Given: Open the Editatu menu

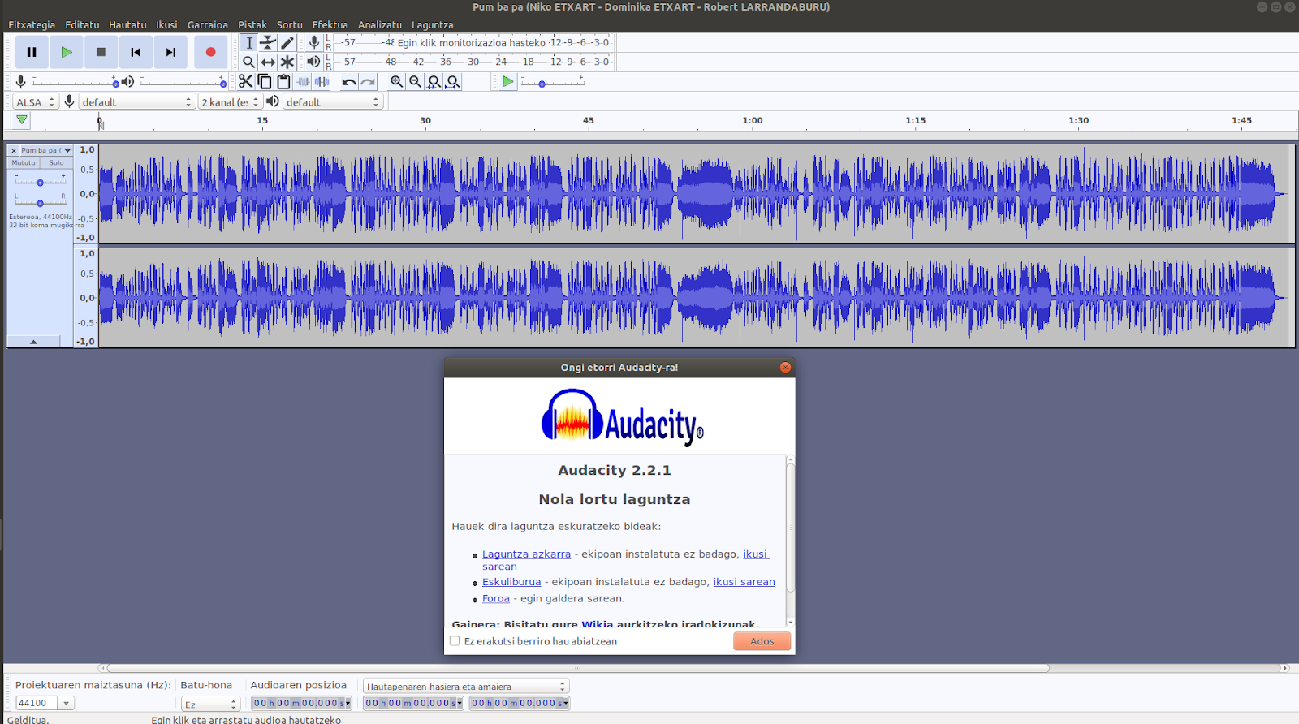Looking at the screenshot, I should 82,25.
